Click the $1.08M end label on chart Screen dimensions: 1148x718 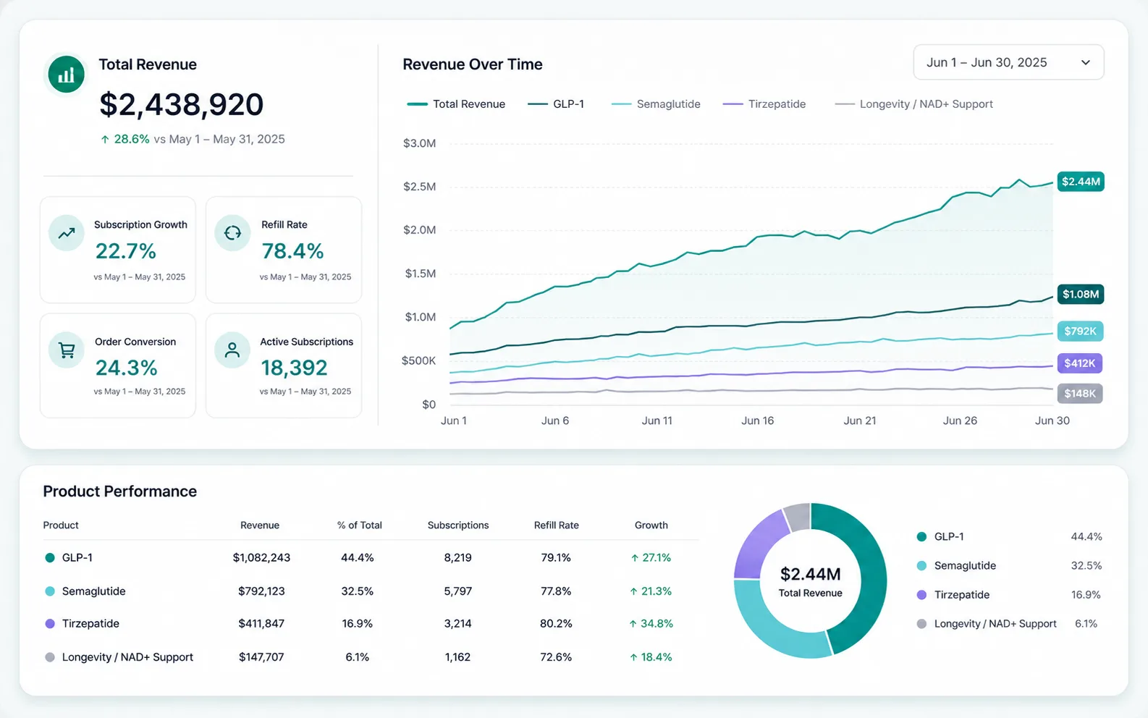[1081, 294]
